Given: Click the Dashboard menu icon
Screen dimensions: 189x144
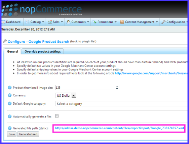Looking at the screenshot, I should point(3,22).
